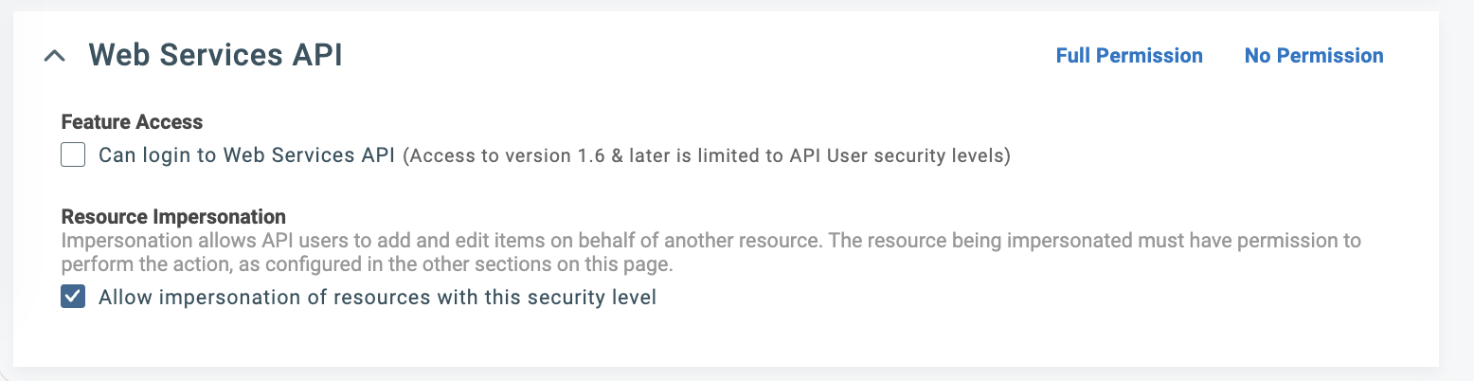
Task: Enable the Can login to Web Services API checkbox
Action: 73,154
